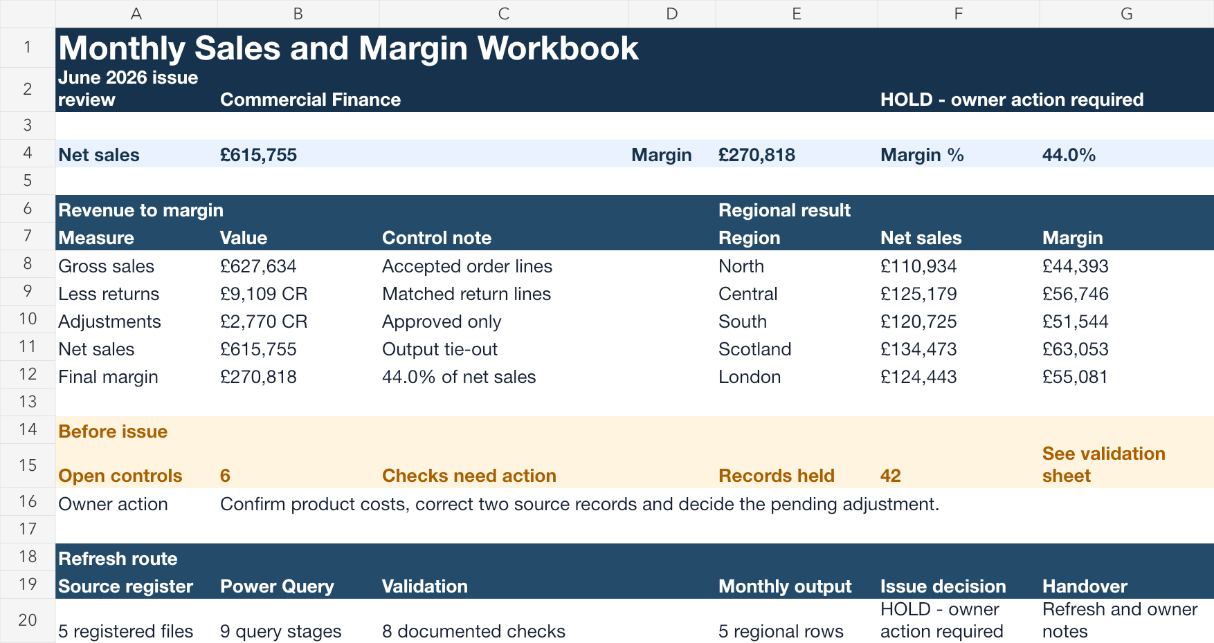
Task: Click 'HOLD - owner action required' in row 20
Action: click(x=942, y=620)
